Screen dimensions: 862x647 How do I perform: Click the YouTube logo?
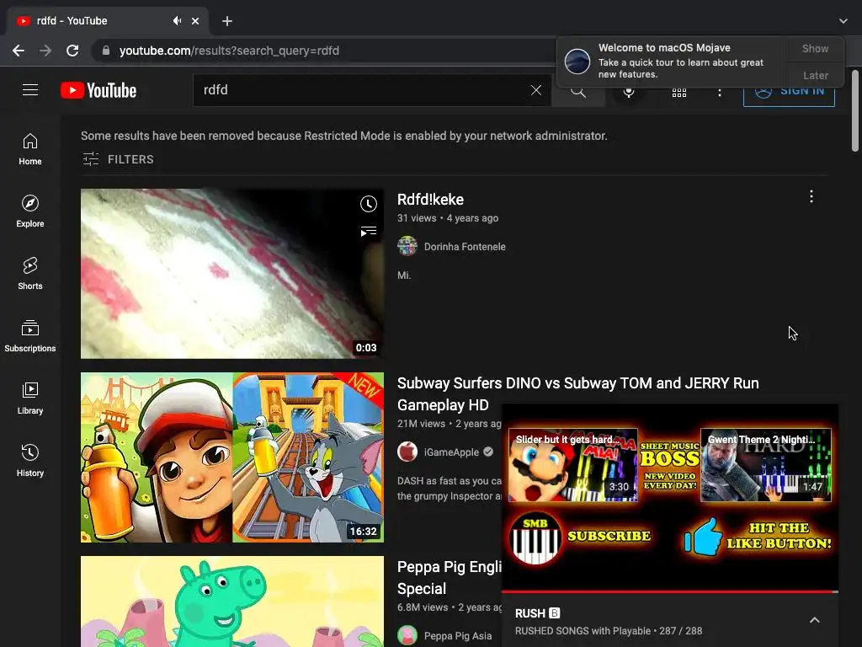[98, 90]
